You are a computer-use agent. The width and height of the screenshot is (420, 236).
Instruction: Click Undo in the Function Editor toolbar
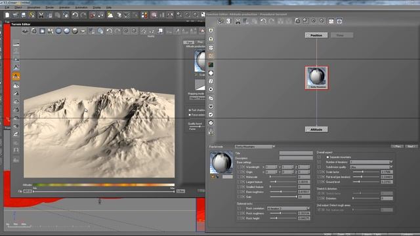pyautogui.click(x=263, y=22)
